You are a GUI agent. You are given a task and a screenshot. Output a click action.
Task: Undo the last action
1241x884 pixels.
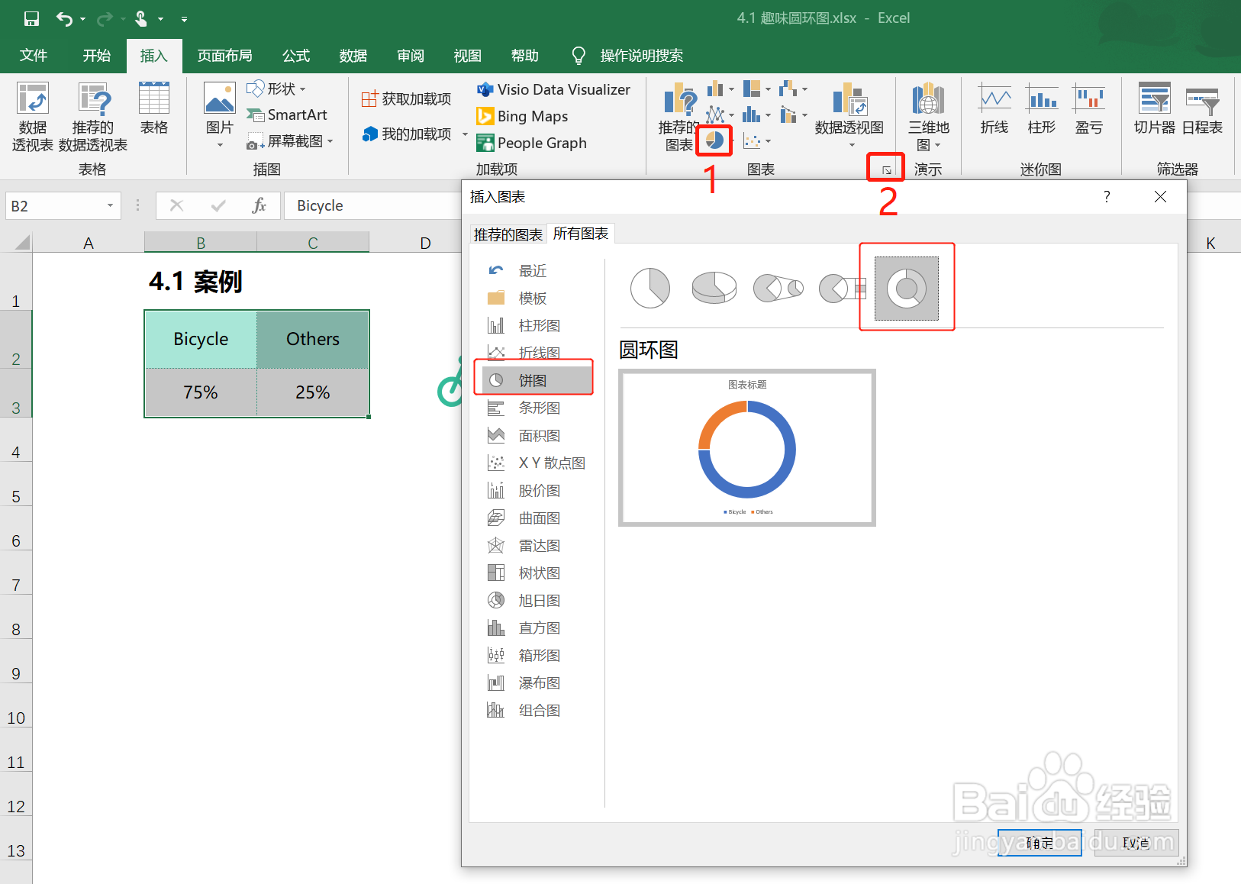[64, 18]
